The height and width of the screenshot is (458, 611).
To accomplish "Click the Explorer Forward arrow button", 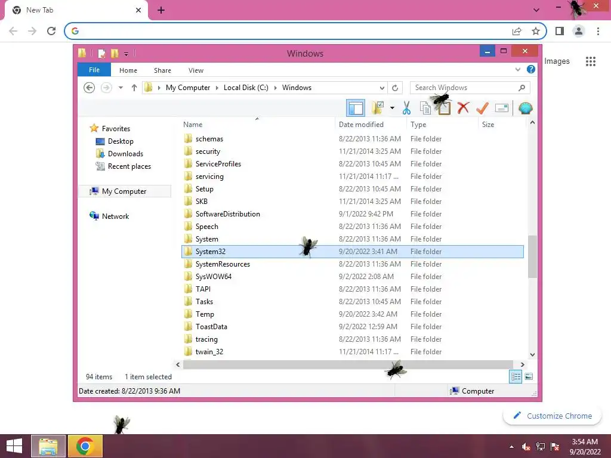I will 106,88.
